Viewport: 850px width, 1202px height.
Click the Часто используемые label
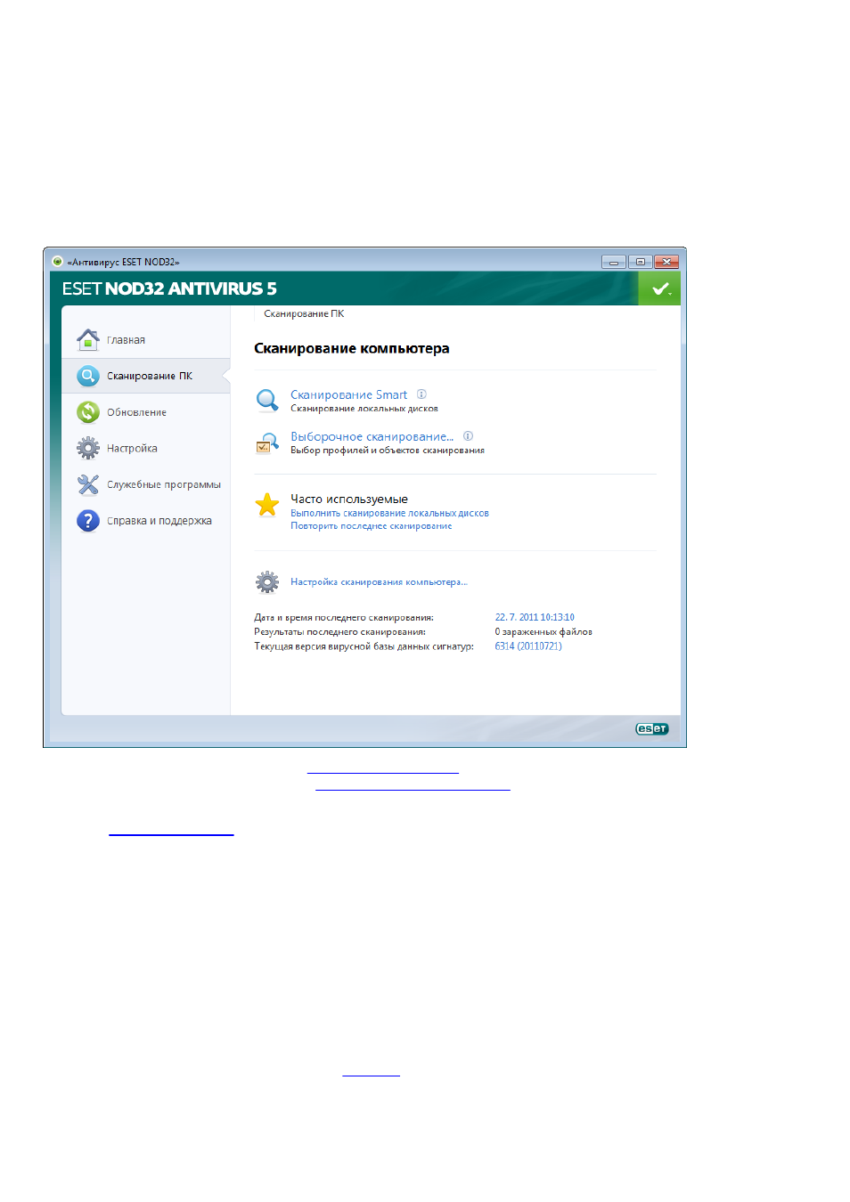coord(349,499)
